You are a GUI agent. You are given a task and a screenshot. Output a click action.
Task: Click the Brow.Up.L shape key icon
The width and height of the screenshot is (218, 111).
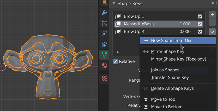point(118,17)
